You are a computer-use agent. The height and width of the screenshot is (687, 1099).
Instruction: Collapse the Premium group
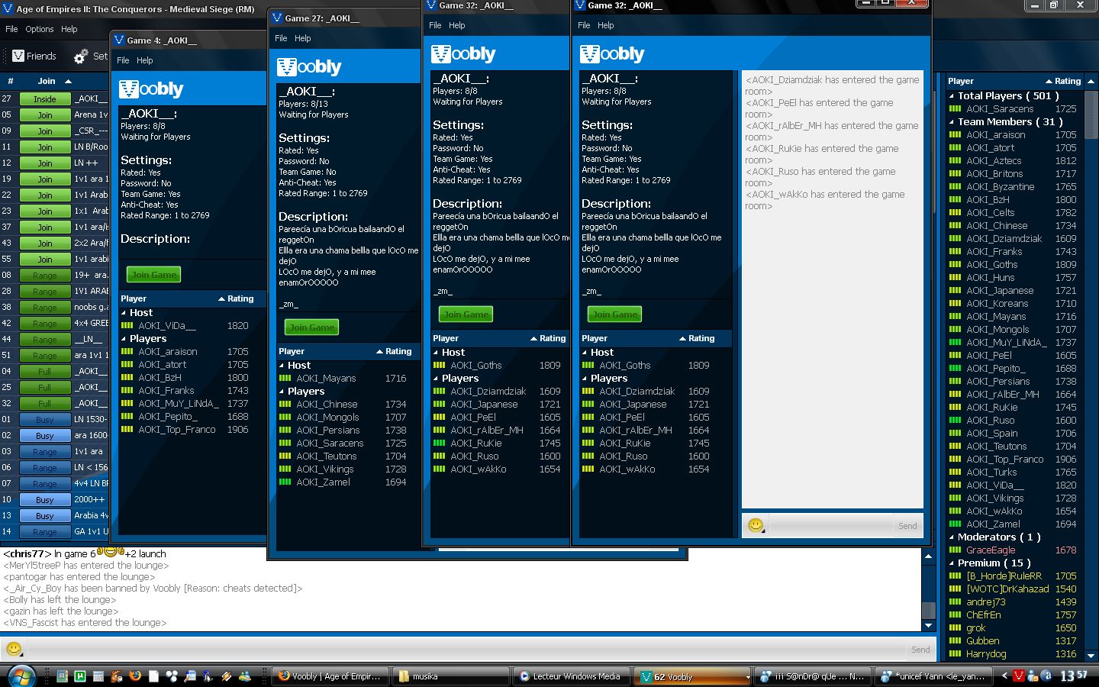click(952, 563)
